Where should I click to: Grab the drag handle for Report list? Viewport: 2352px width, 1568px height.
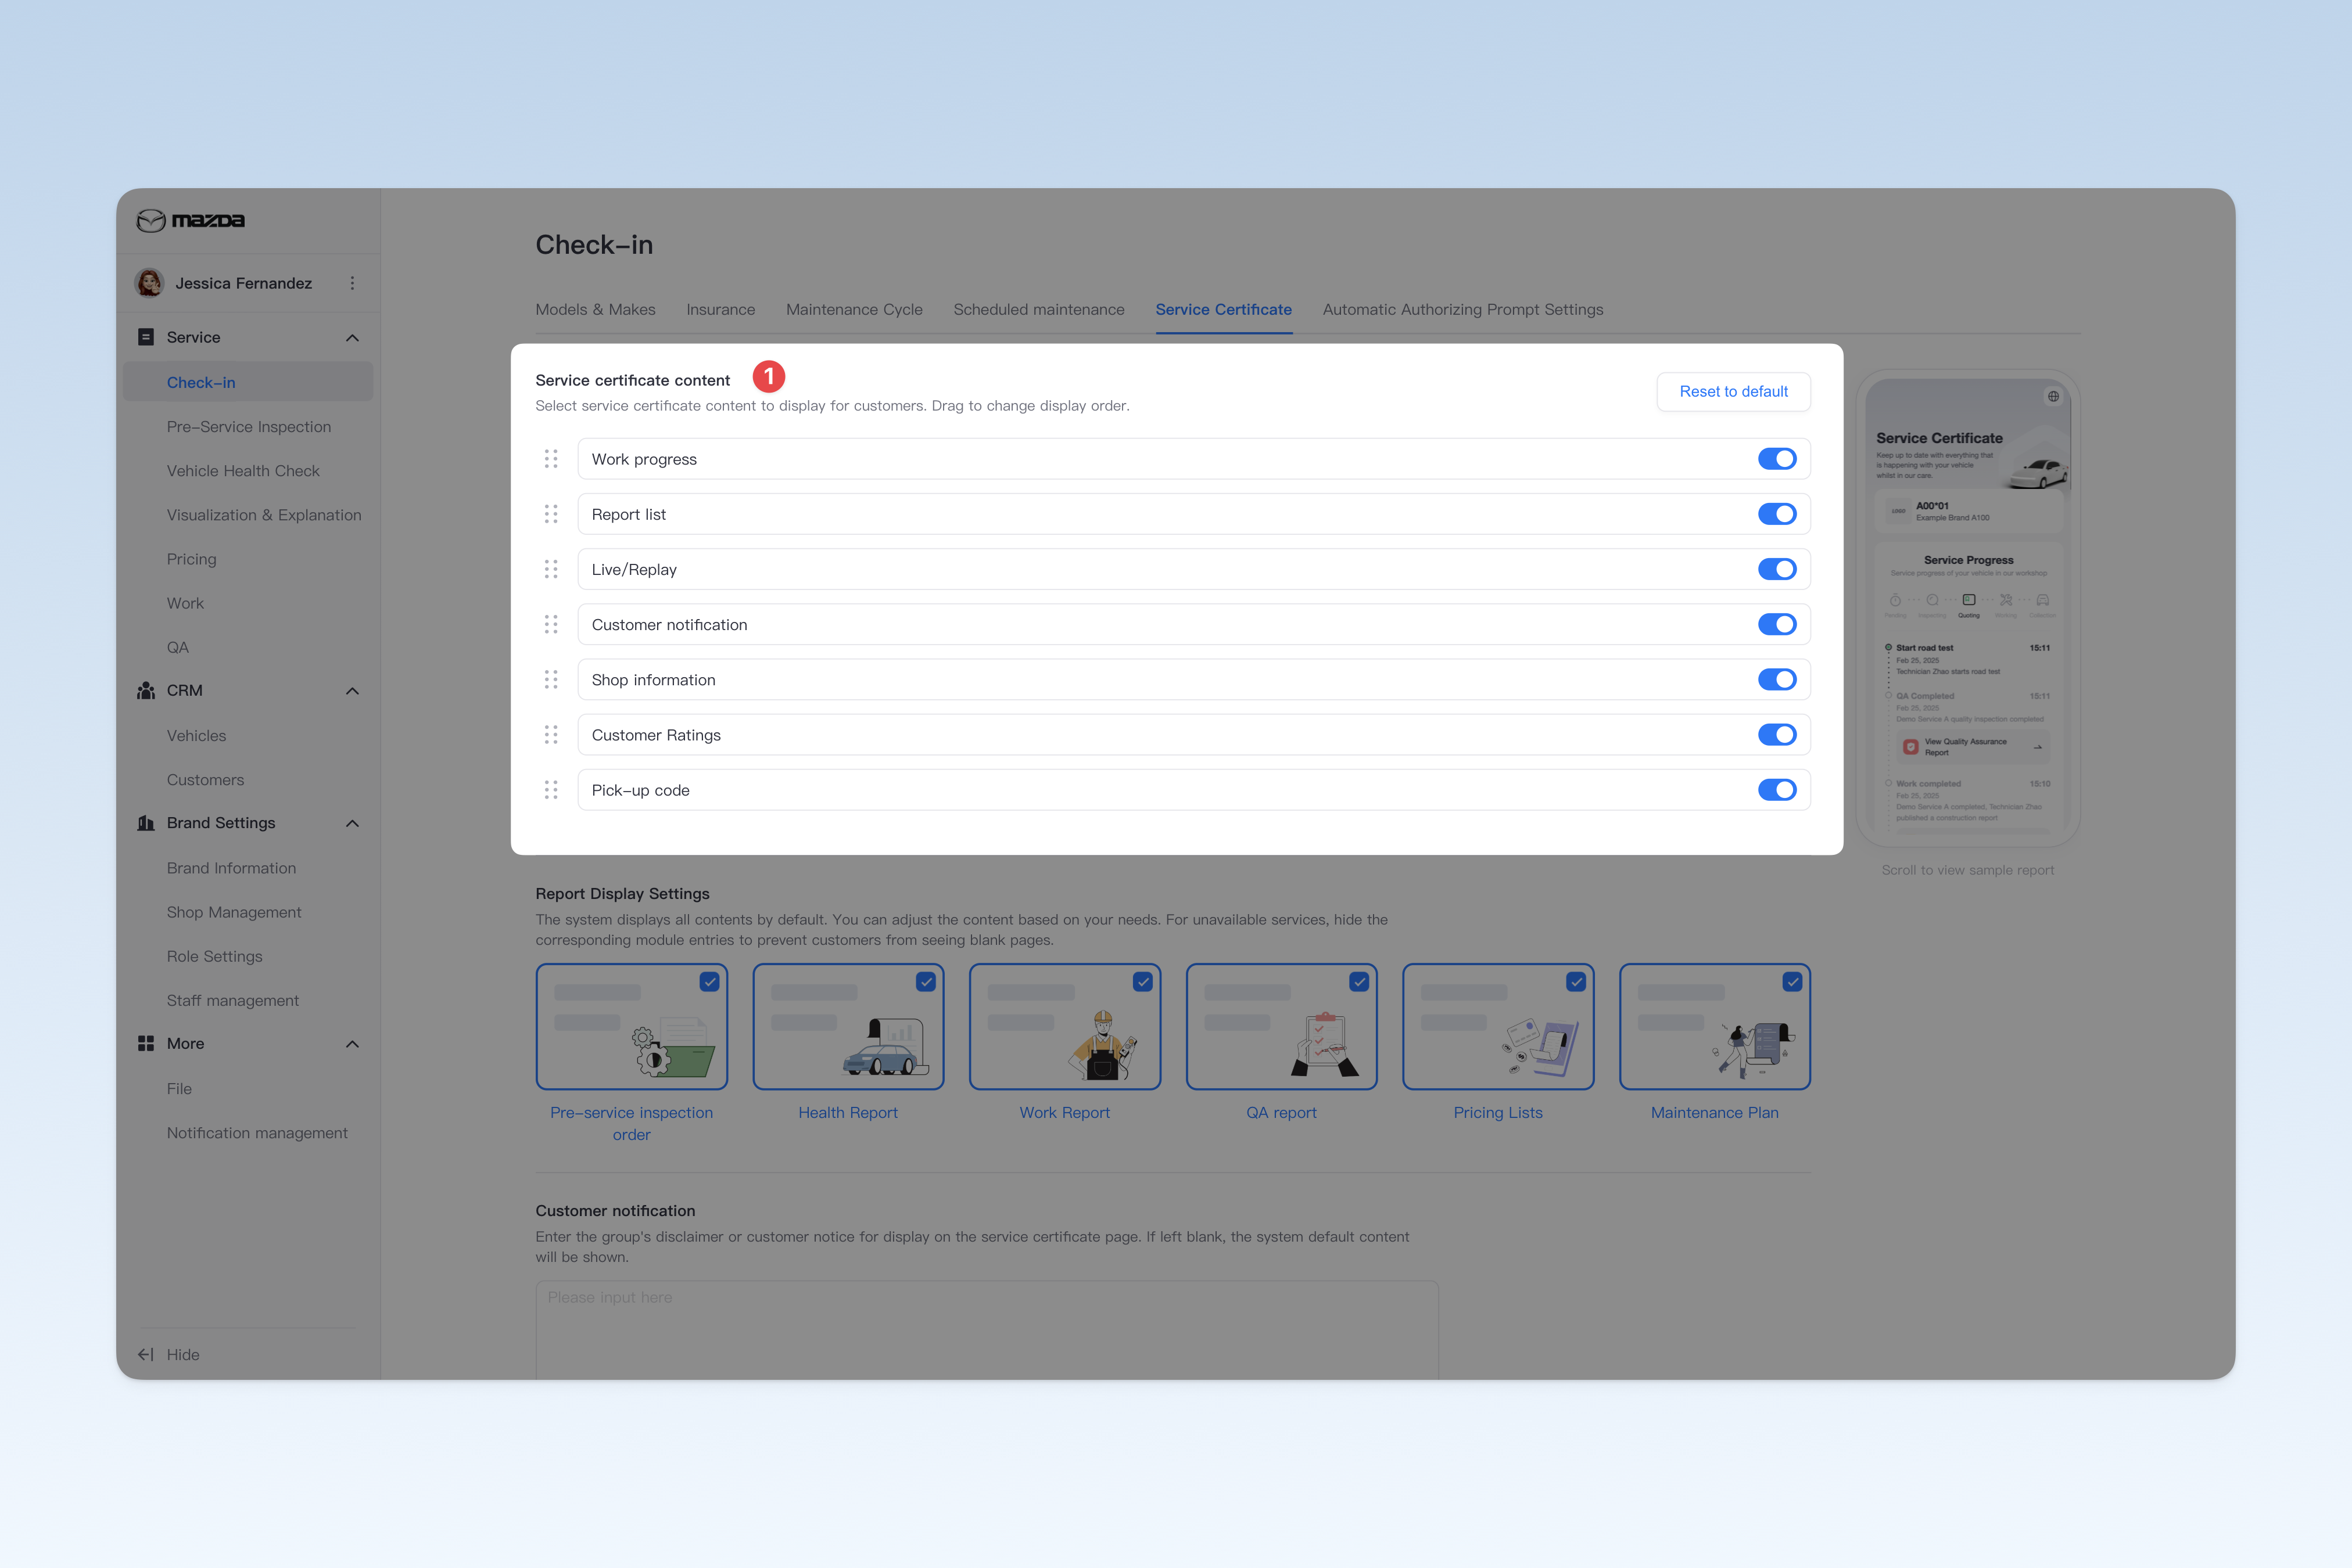551,514
